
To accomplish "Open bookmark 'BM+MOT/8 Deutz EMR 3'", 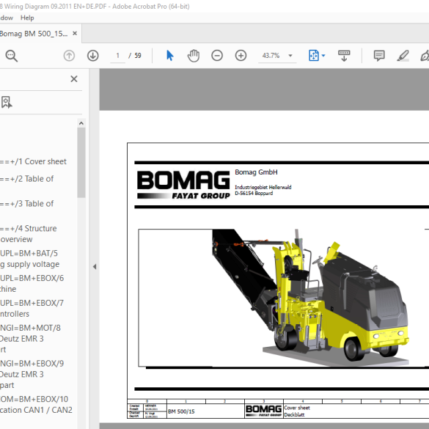I will [30, 339].
